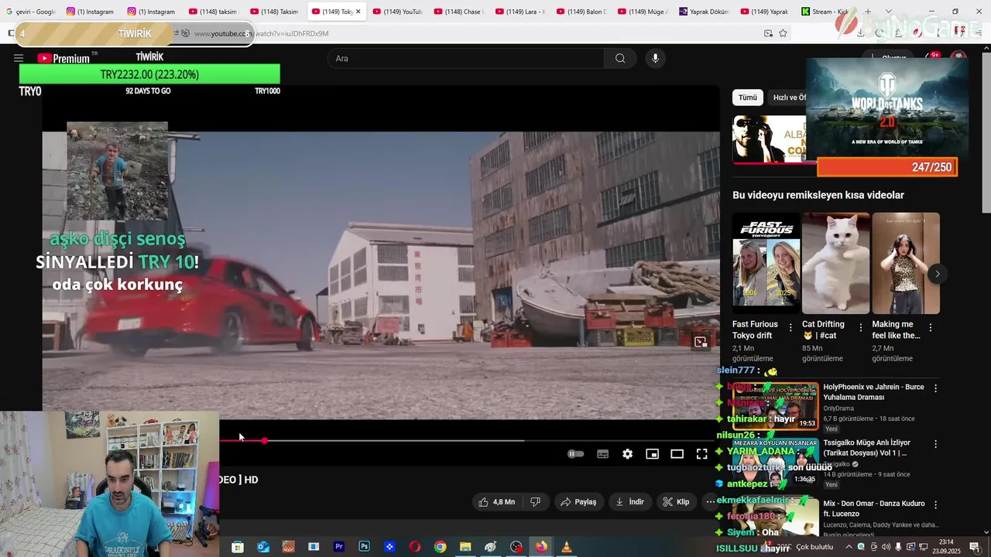The image size is (991, 557).
Task: Expand the browser tab list dropdown
Action: click(x=889, y=12)
